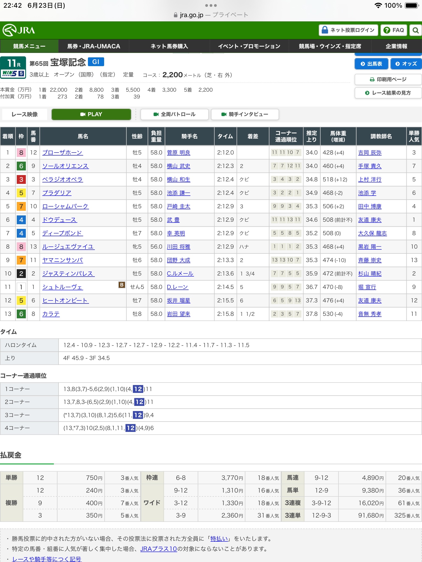Screen dimensions: 422x562
Task: Click the JRA logo
Action: point(19,30)
